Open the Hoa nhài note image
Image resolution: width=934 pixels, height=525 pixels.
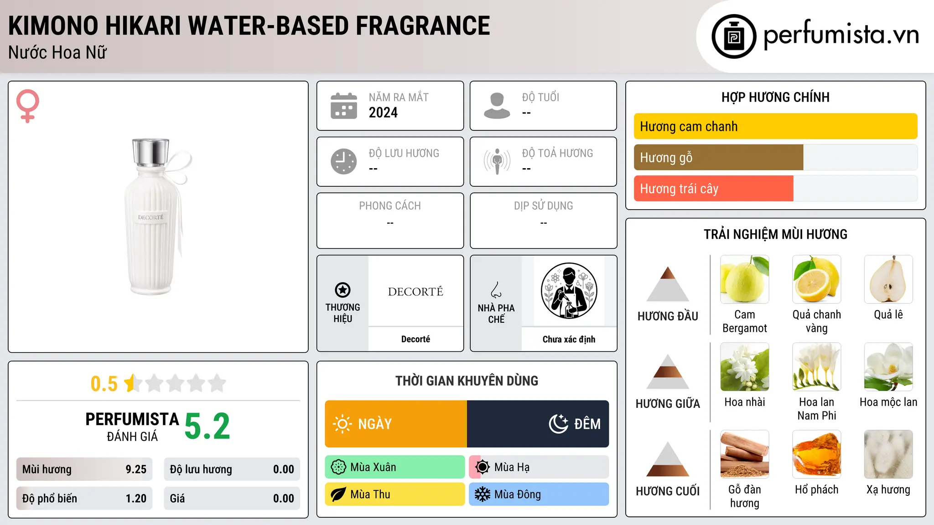coord(745,367)
